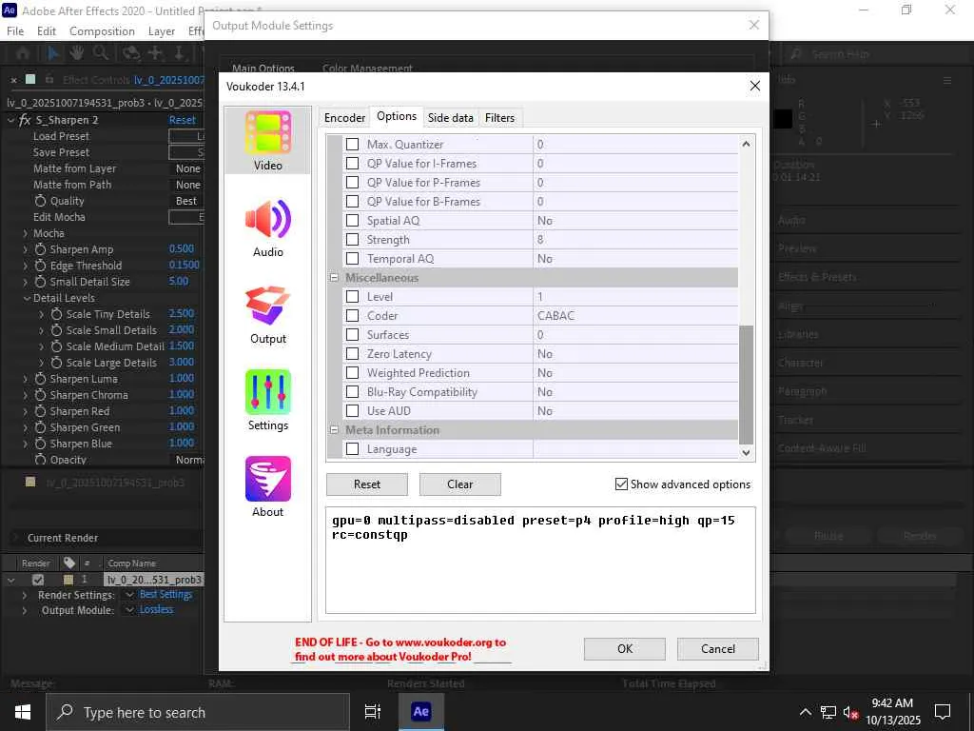This screenshot has height=731, width=974.
Task: Click the Sharpen Luma stopwatch icon
Action: (x=40, y=379)
